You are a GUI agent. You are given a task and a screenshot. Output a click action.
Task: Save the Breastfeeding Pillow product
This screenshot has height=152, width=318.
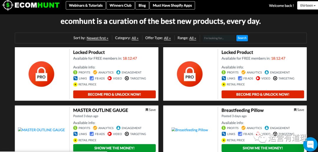[299, 110]
